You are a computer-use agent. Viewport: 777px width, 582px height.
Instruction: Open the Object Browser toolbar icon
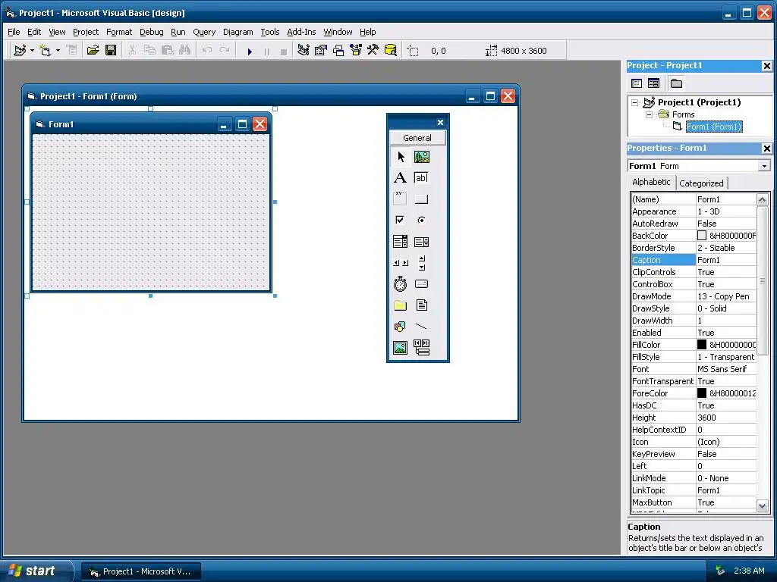[x=356, y=51]
